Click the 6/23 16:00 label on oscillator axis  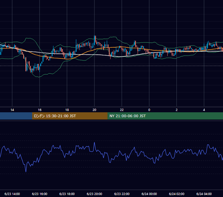click(x=40, y=194)
